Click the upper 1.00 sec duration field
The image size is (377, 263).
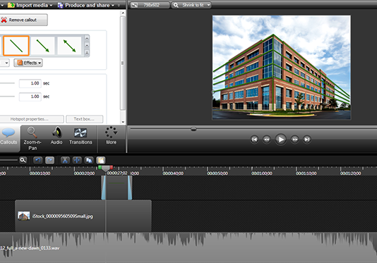(30, 83)
